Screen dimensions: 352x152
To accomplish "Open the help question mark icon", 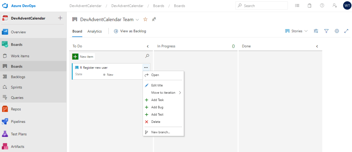I will coord(322,6).
